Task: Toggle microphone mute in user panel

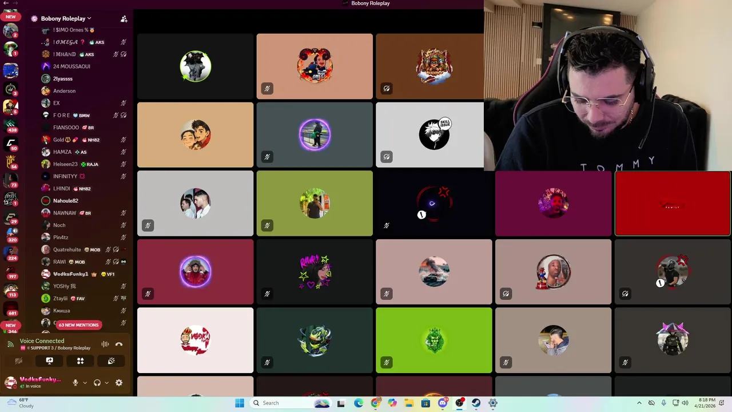Action: [x=75, y=383]
